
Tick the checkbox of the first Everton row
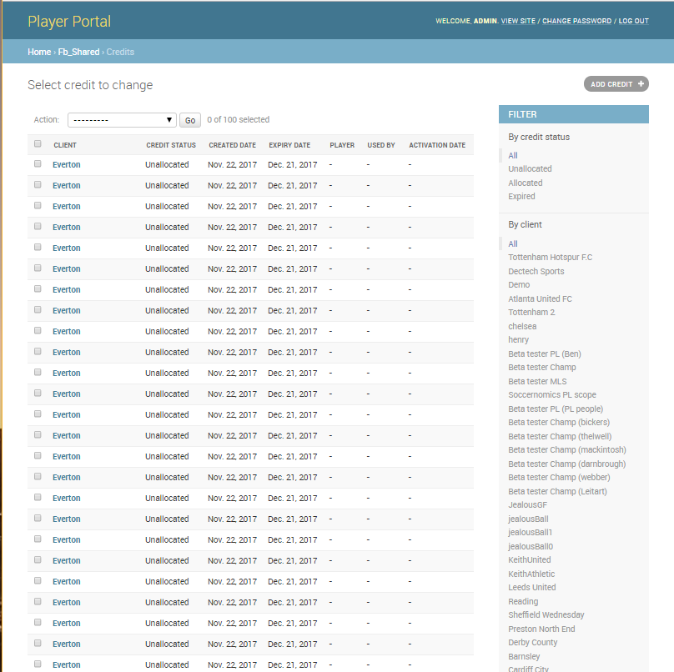pyautogui.click(x=38, y=164)
